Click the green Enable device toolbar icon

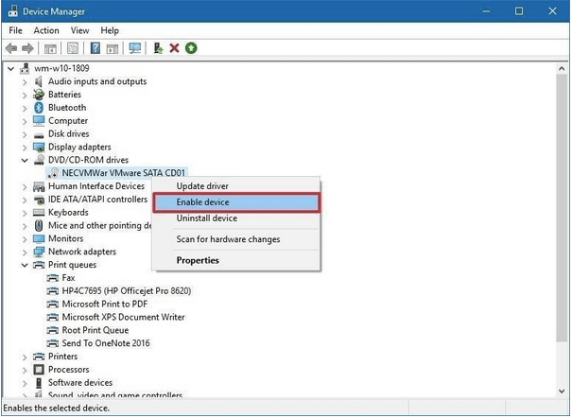[x=191, y=48]
